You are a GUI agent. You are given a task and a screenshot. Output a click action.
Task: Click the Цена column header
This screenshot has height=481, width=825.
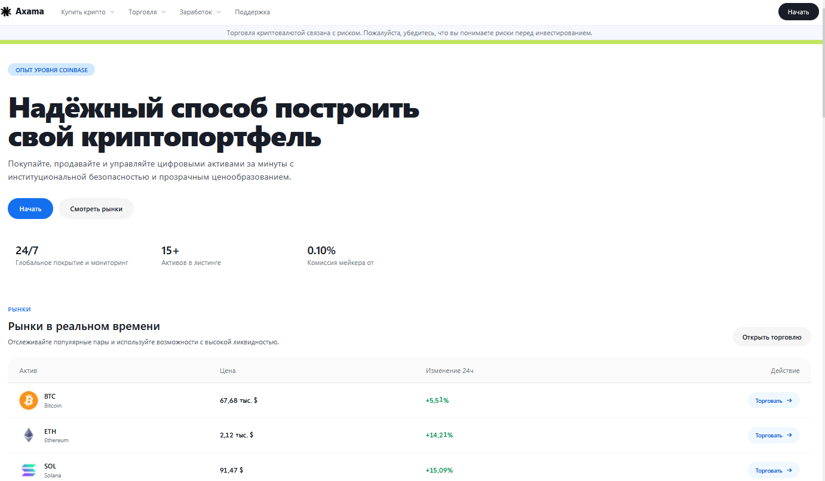228,371
